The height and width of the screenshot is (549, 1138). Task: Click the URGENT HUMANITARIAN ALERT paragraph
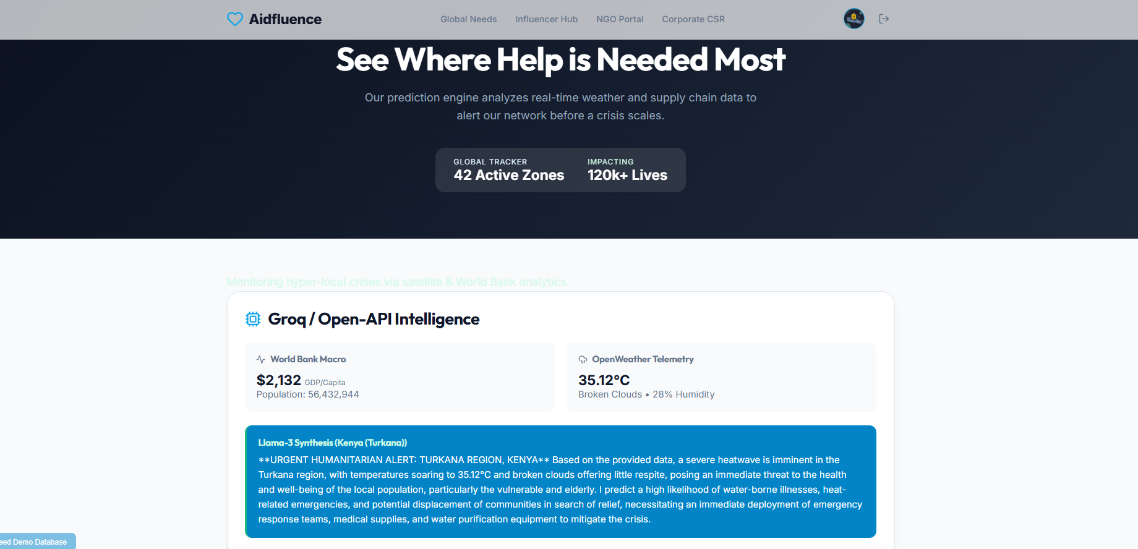point(560,490)
